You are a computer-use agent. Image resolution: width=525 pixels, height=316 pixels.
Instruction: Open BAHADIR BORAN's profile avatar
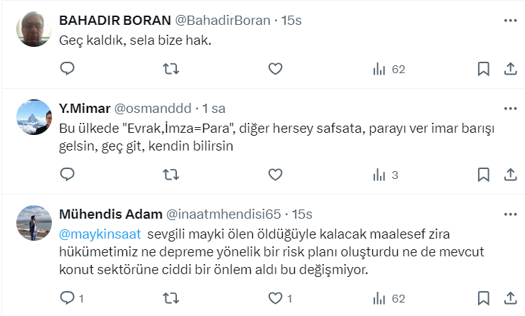(x=35, y=30)
